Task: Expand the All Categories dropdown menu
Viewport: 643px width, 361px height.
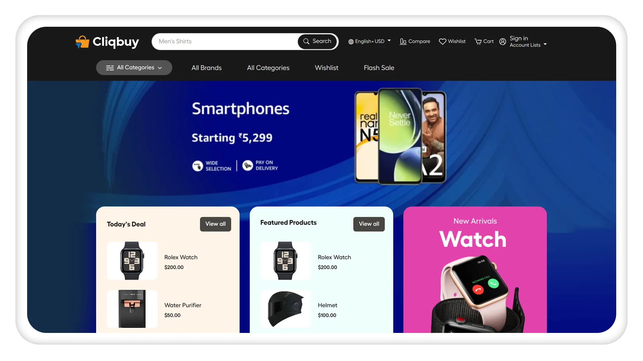Action: click(x=134, y=68)
